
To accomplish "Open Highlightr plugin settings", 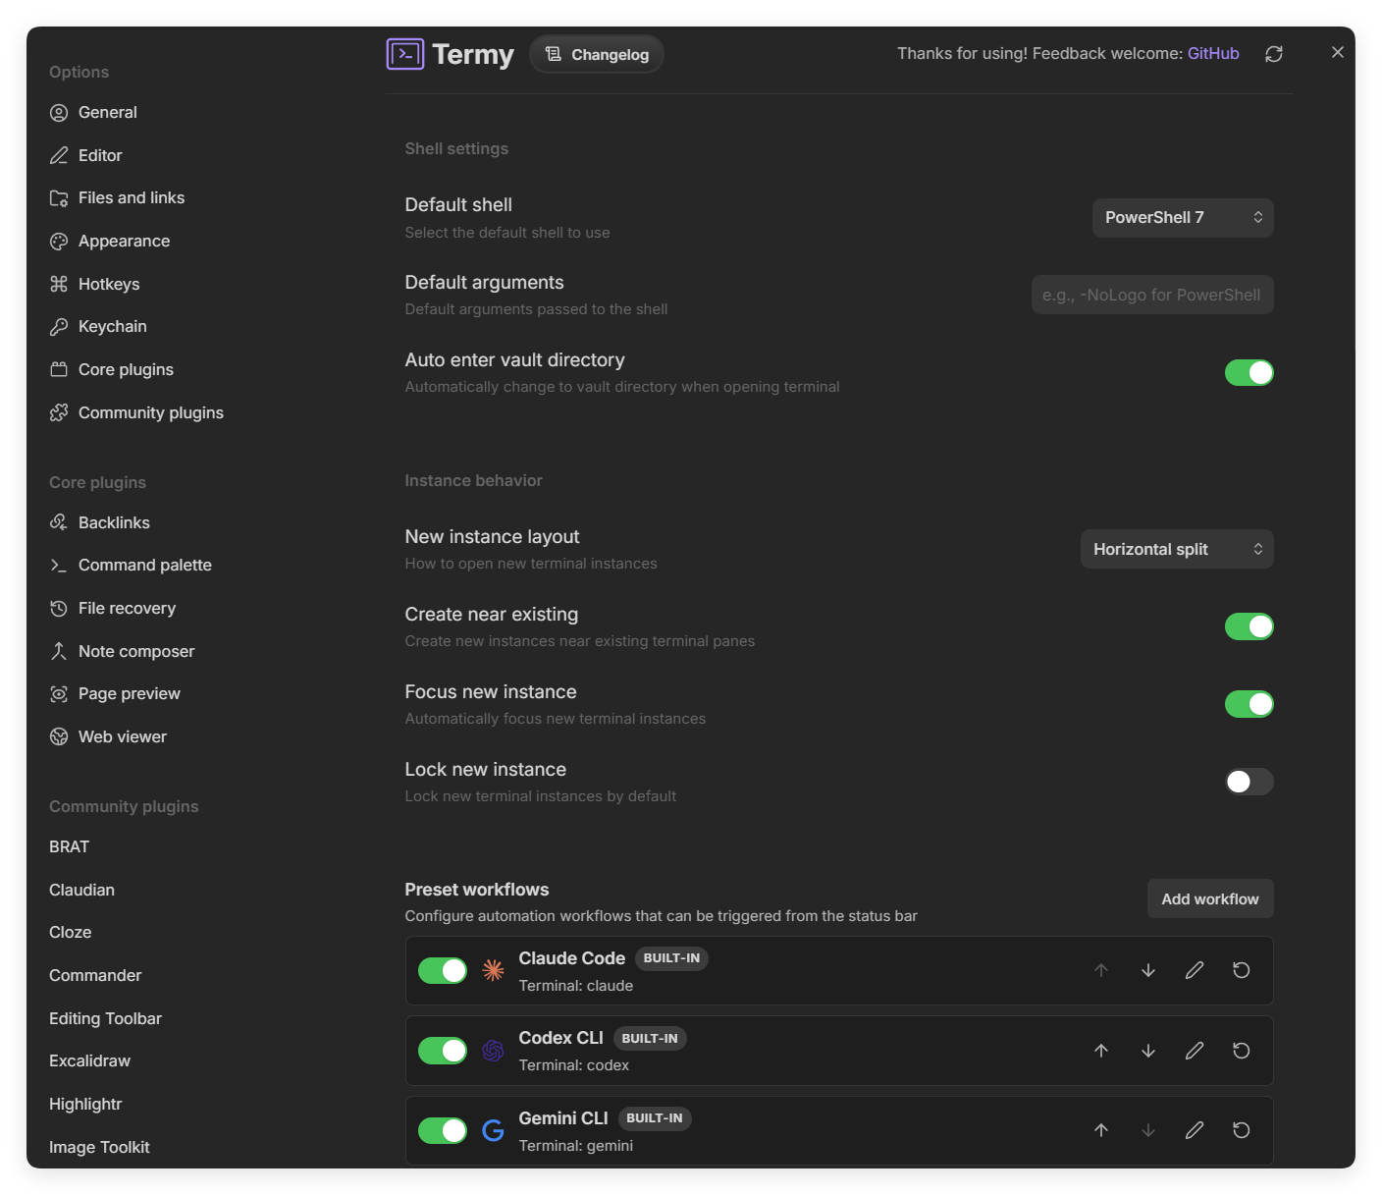I will tap(85, 1104).
